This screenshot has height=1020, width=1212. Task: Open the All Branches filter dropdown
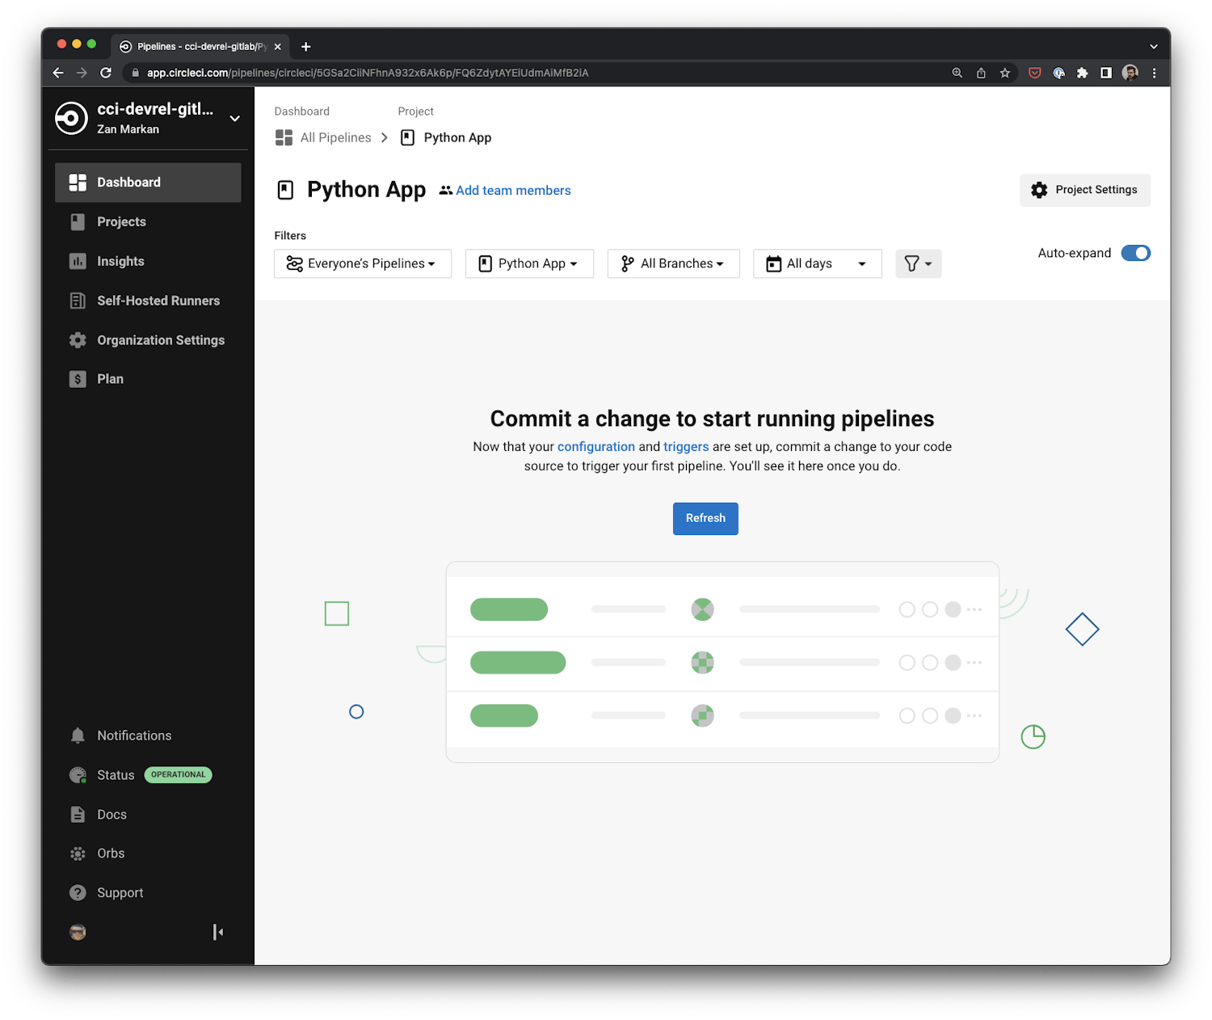[x=673, y=263]
